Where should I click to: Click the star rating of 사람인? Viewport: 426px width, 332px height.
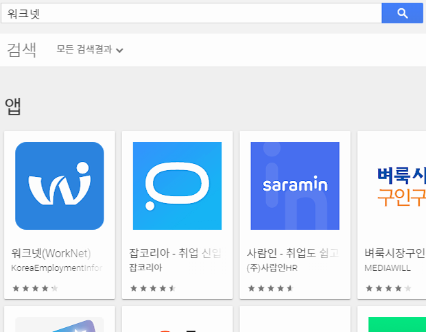point(270,288)
